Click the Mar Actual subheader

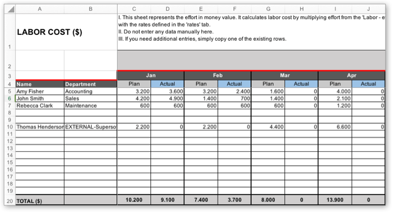301,84
